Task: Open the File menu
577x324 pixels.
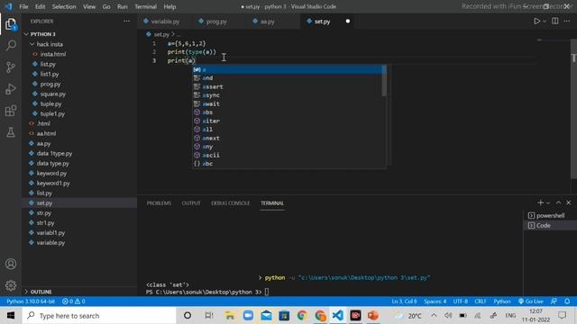Action: (x=23, y=6)
